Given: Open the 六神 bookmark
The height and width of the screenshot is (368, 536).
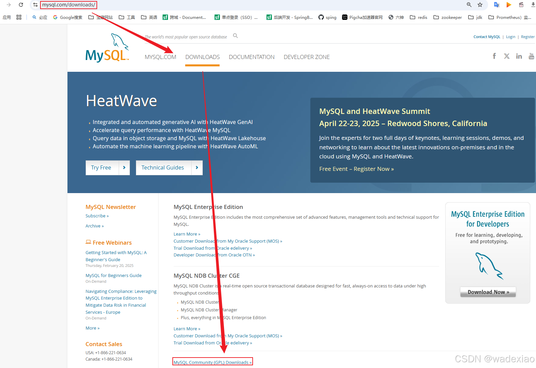Looking at the screenshot, I should [x=396, y=17].
